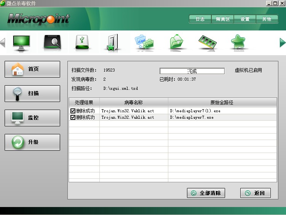Select the open green folder icon
286x215 pixels.
[176, 41]
